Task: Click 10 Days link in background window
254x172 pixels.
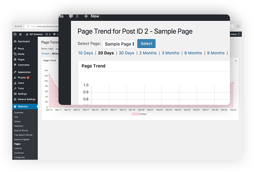Action: click(x=45, y=53)
